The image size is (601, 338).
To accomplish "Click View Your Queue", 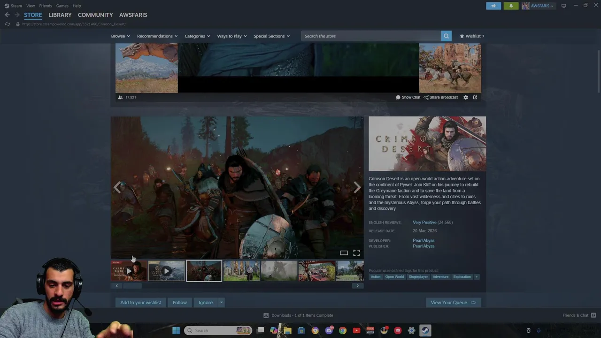I will pos(453,303).
